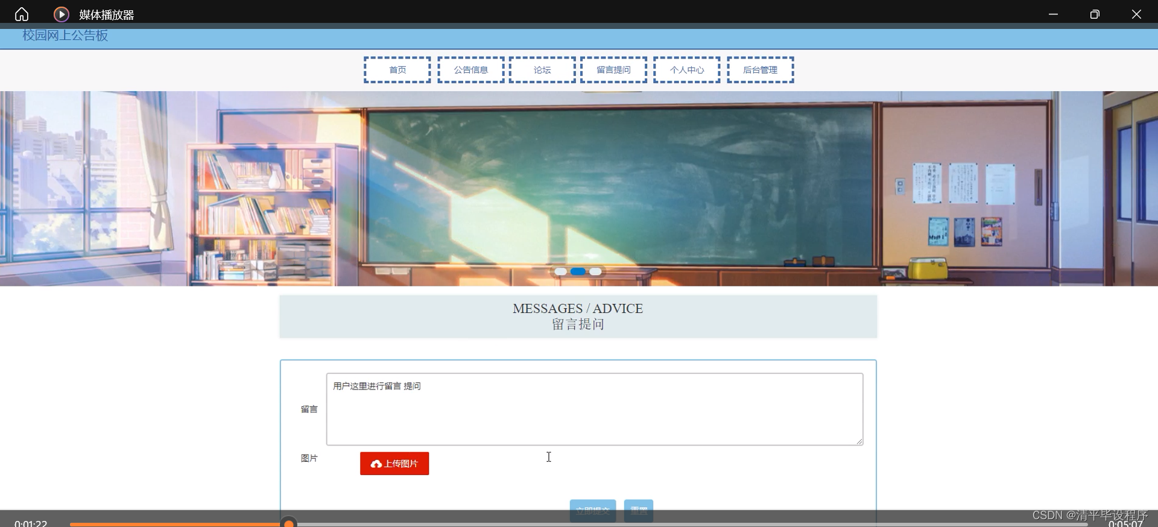The image size is (1158, 527).
Task: Select the first carousel indicator dot
Action: tap(560, 271)
